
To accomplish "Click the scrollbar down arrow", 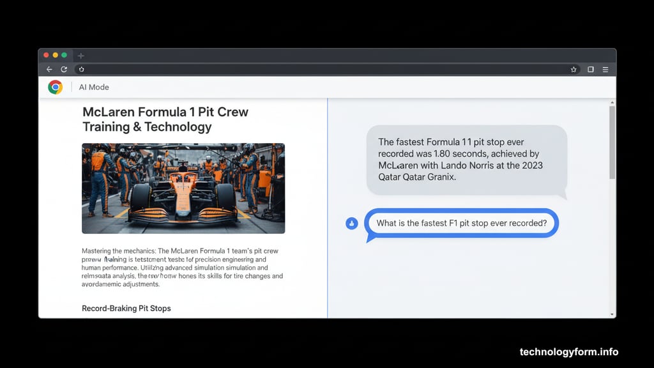I will coord(612,314).
